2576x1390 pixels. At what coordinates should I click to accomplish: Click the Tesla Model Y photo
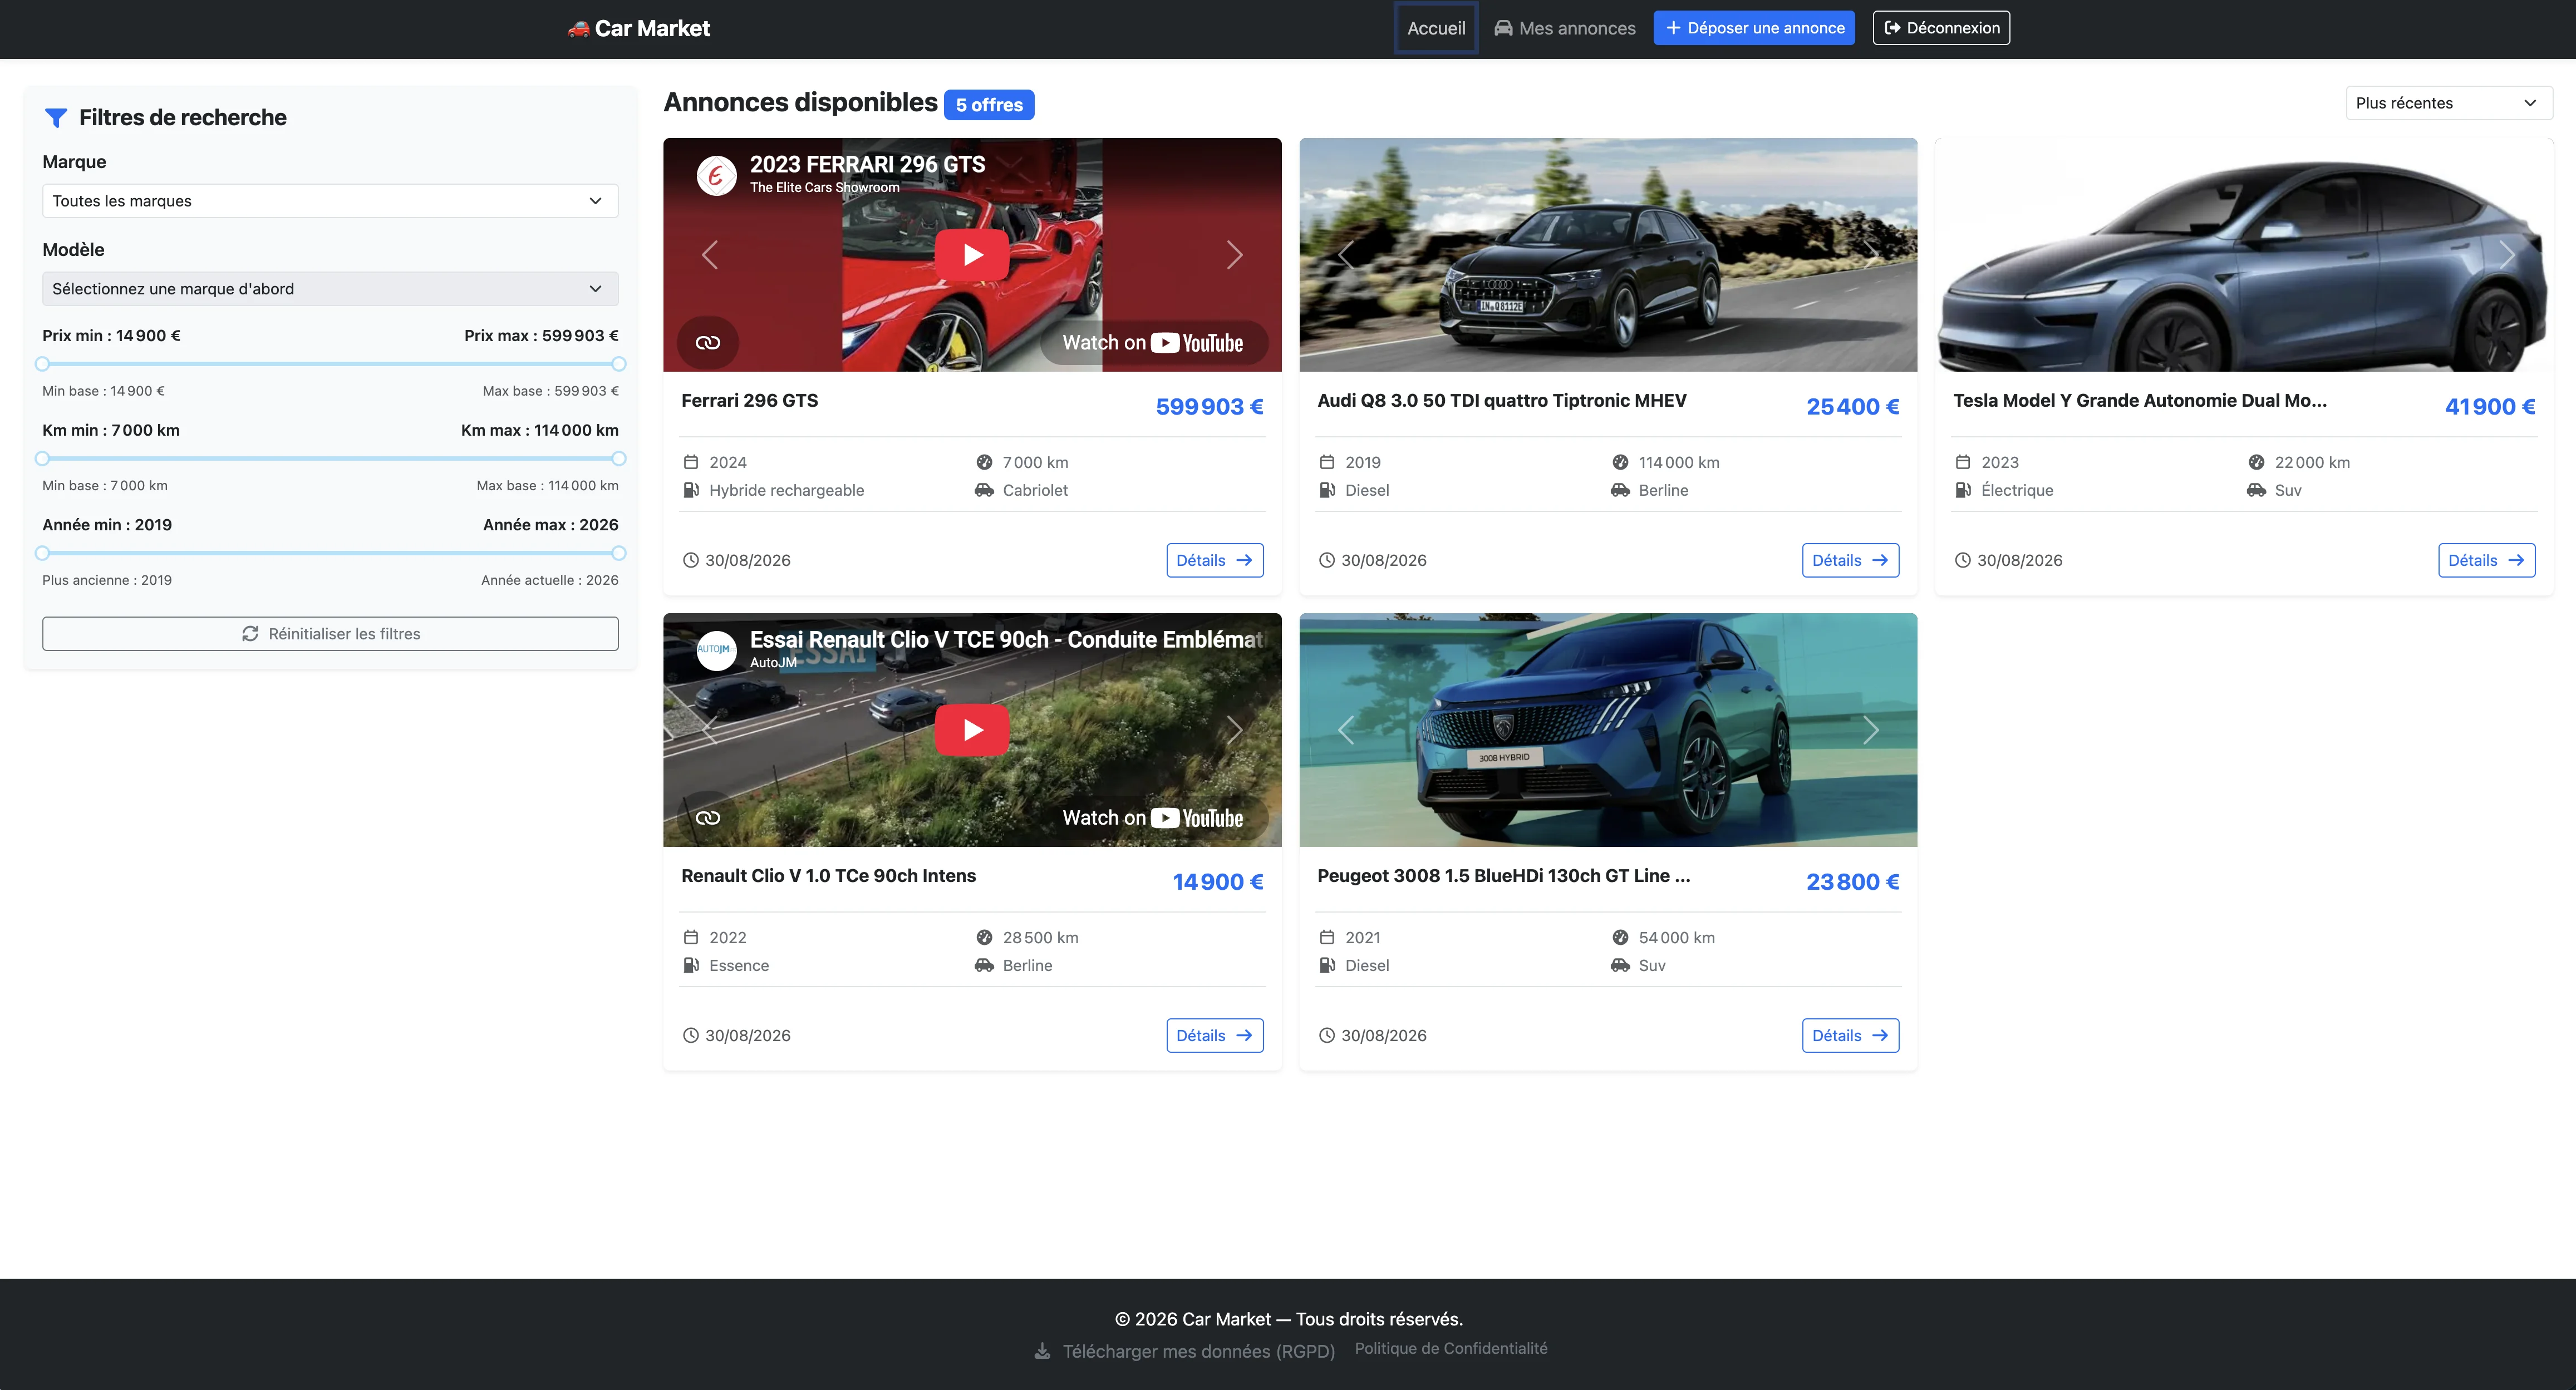click(2244, 255)
